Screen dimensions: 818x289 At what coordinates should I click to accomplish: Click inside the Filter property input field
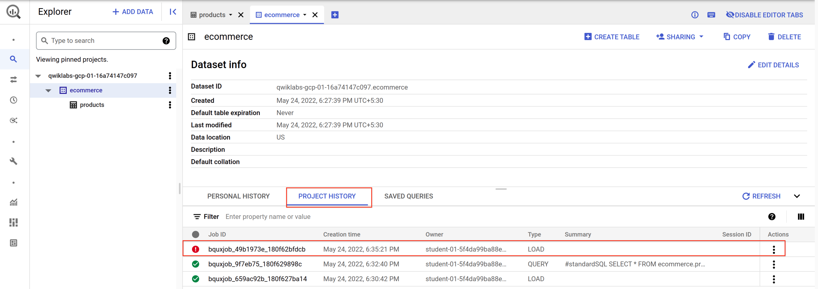pos(286,216)
